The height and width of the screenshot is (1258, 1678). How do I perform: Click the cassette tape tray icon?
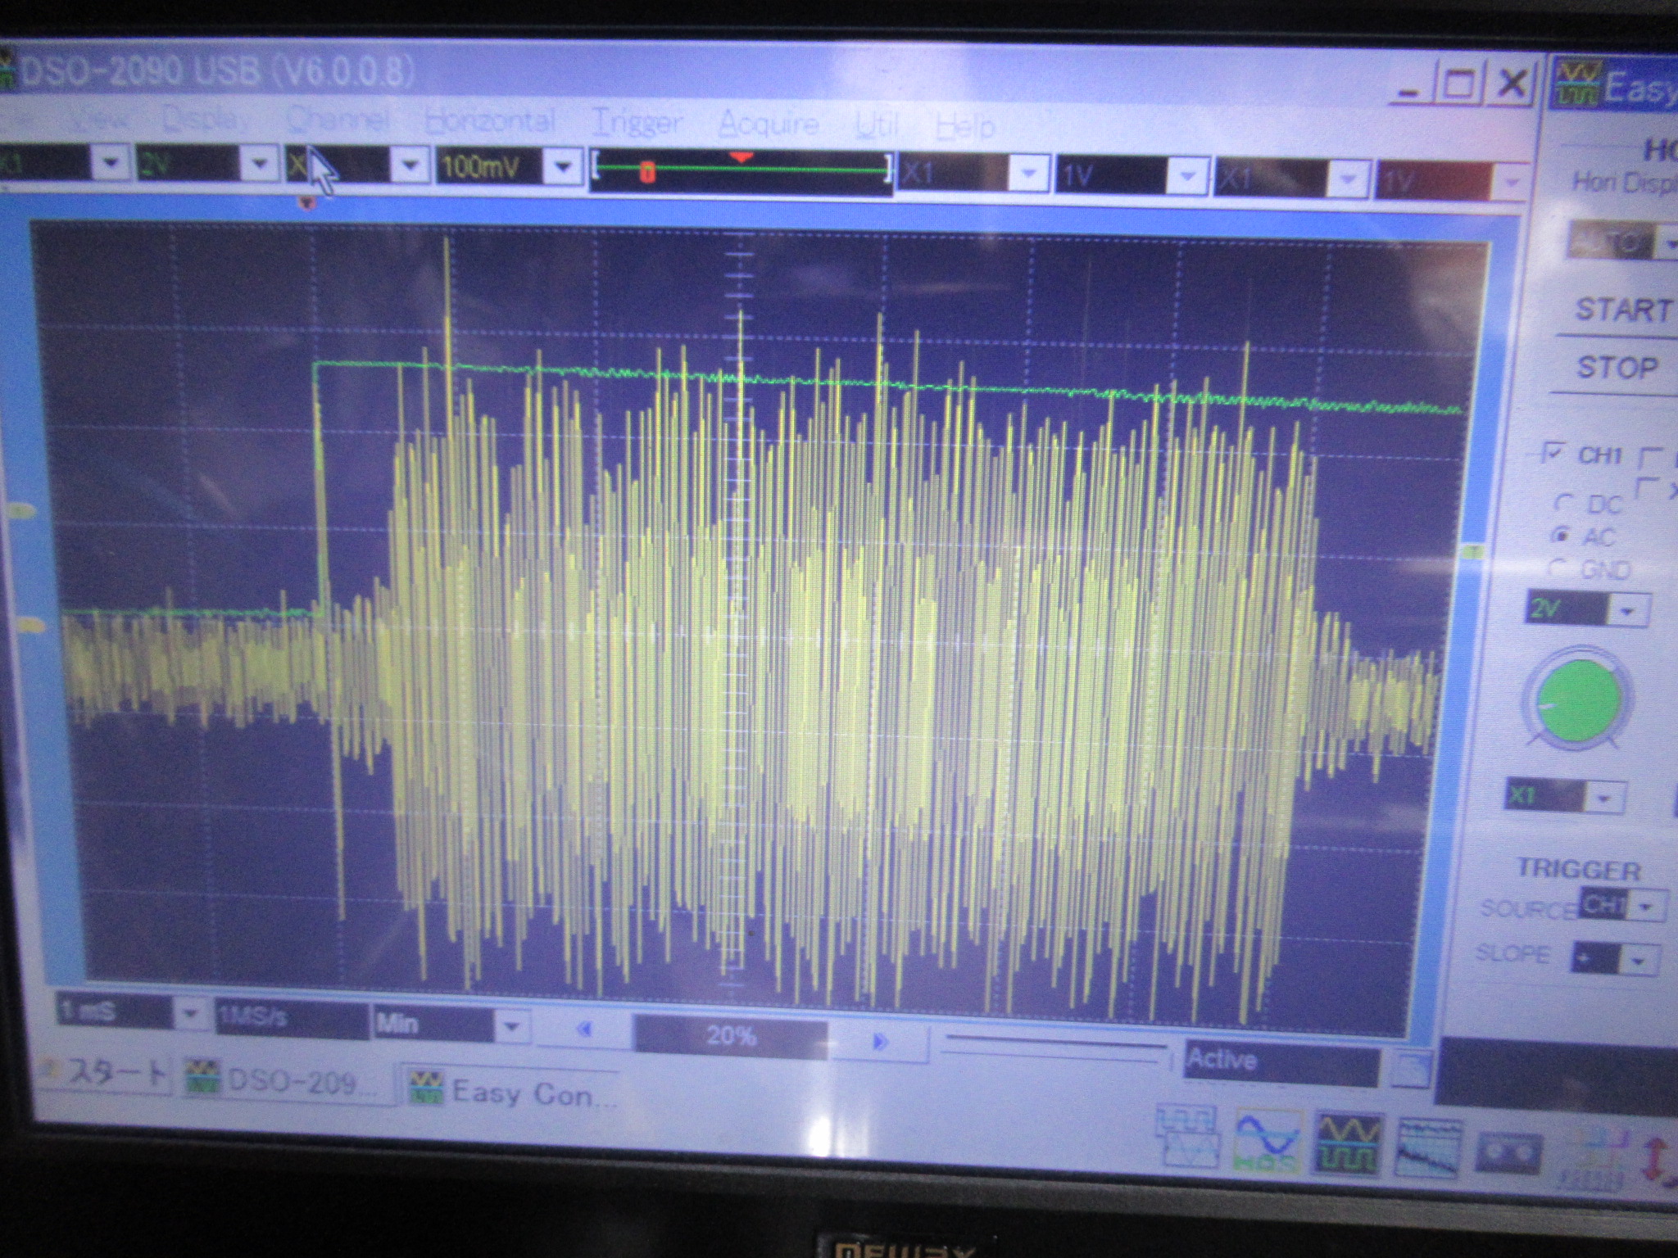(x=1508, y=1152)
